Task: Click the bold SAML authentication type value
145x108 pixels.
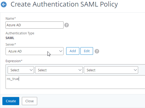Action: (10, 38)
